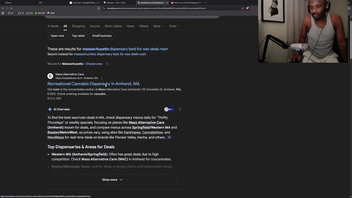352x198 pixels.
Task: Click Mass Alternative Care site favicon
Action: point(50,76)
